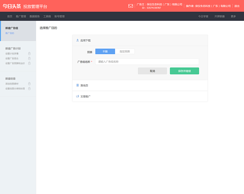Click lock icon beside 设置广告受众
This screenshot has height=194, width=244.
coord(29,58)
